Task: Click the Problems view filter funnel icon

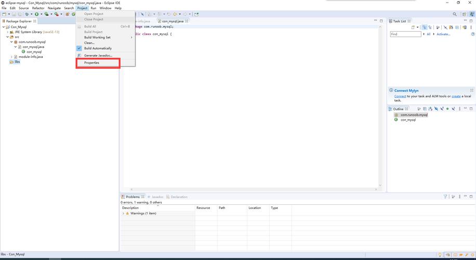Action: coord(445,197)
